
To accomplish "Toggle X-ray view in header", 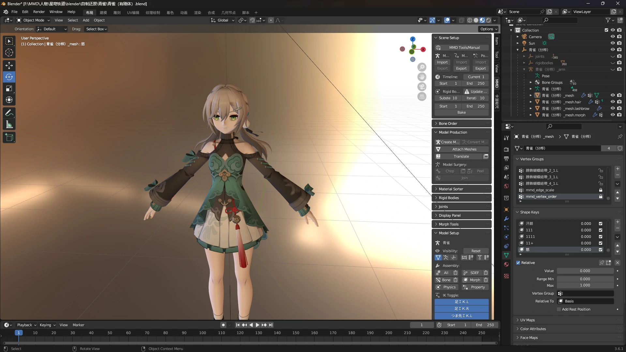I will coord(461,20).
